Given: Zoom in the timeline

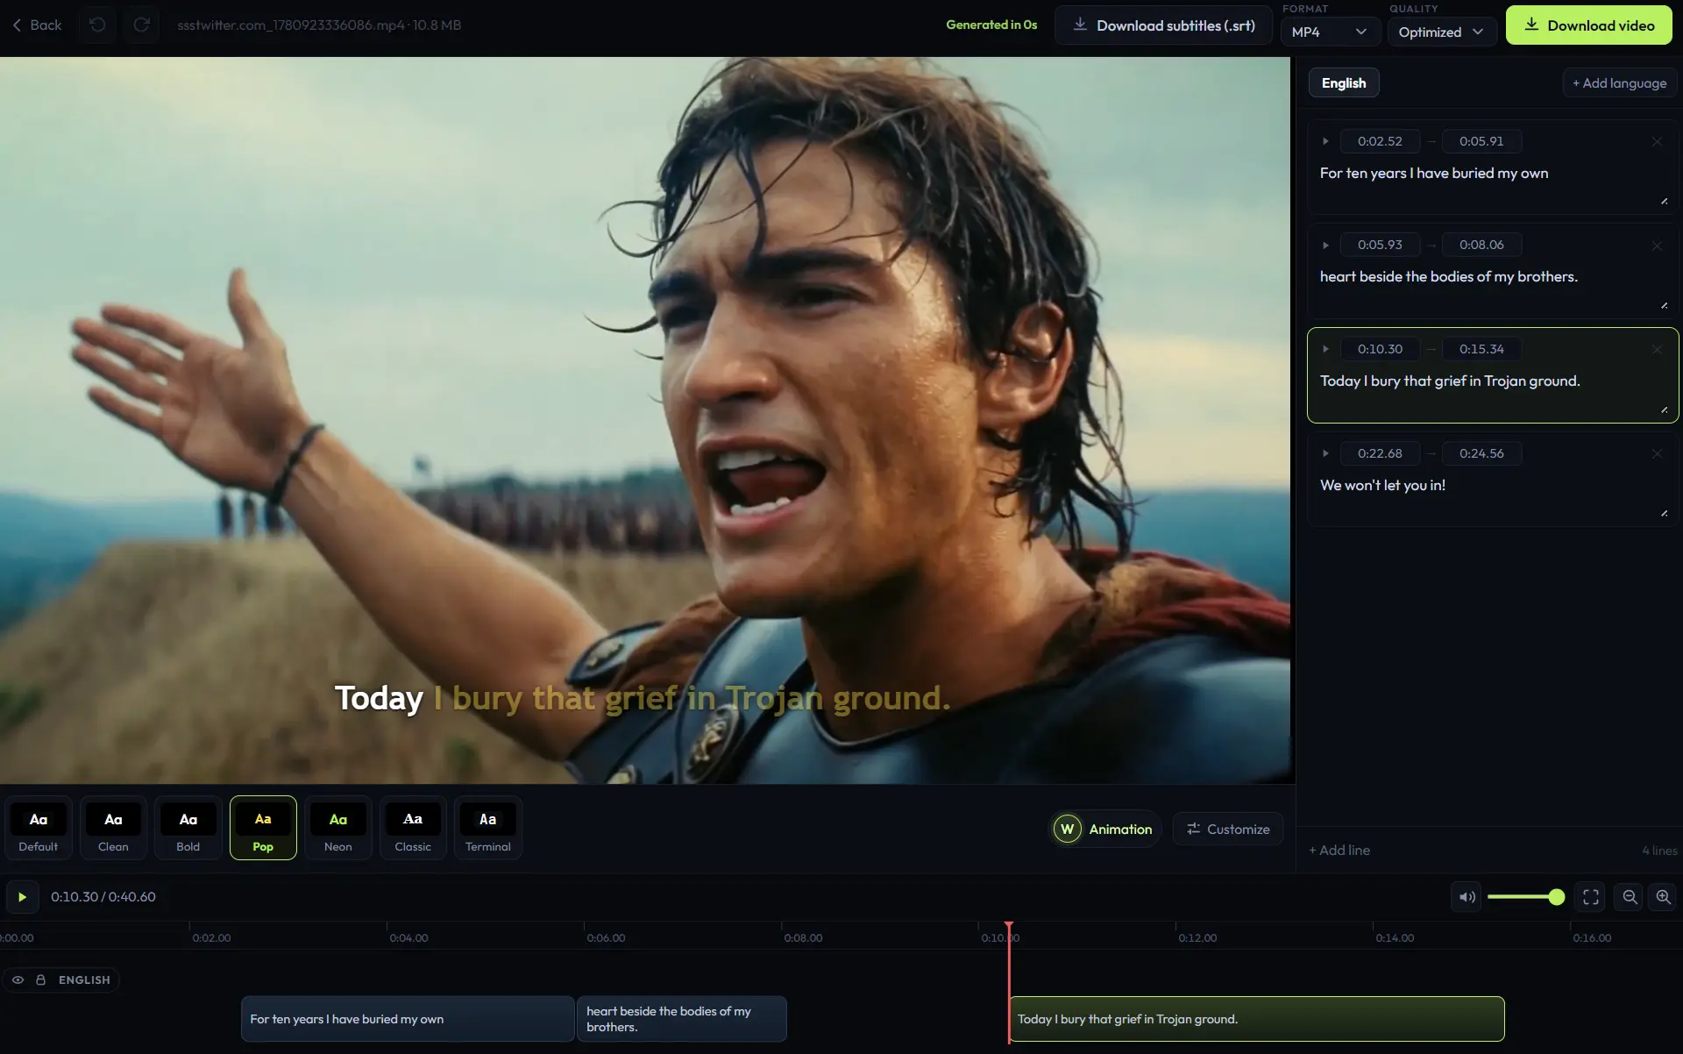Looking at the screenshot, I should click(x=1663, y=896).
